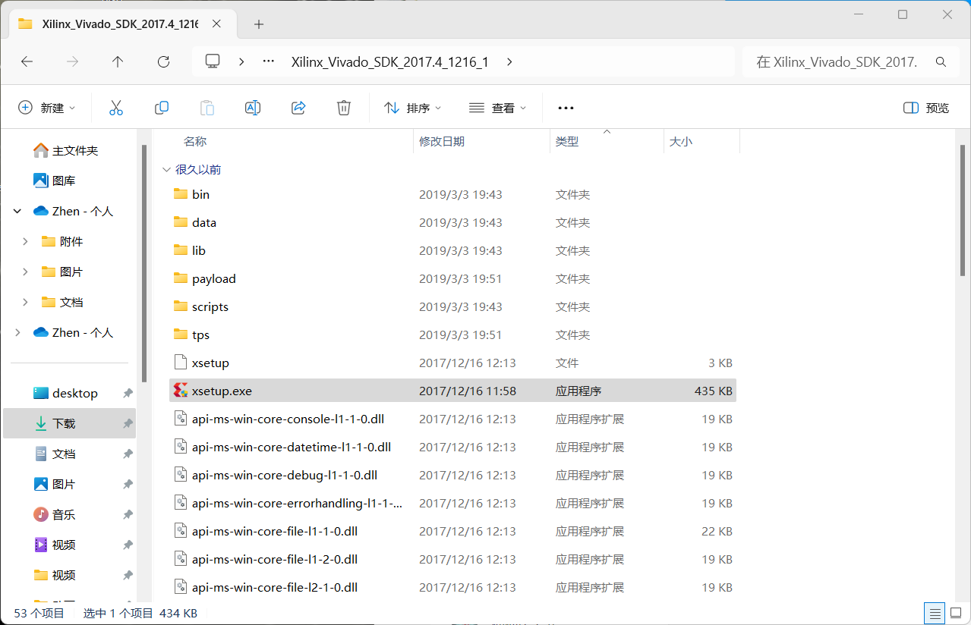Select api-ms-win-core-console-l1-1-0.dll
The height and width of the screenshot is (625, 971).
452,419
